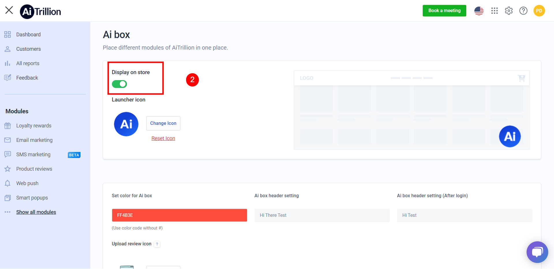This screenshot has width=554, height=269.
Task: Click the 'Ai box header setting (After login)' label
Action: click(x=432, y=196)
